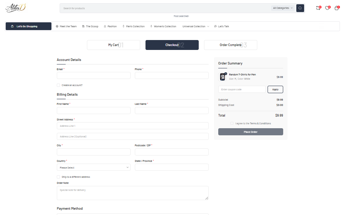Image resolution: width=357 pixels, height=215 pixels.
Task: Click the Shipping Cost $0.00 value
Action: pyautogui.click(x=279, y=105)
